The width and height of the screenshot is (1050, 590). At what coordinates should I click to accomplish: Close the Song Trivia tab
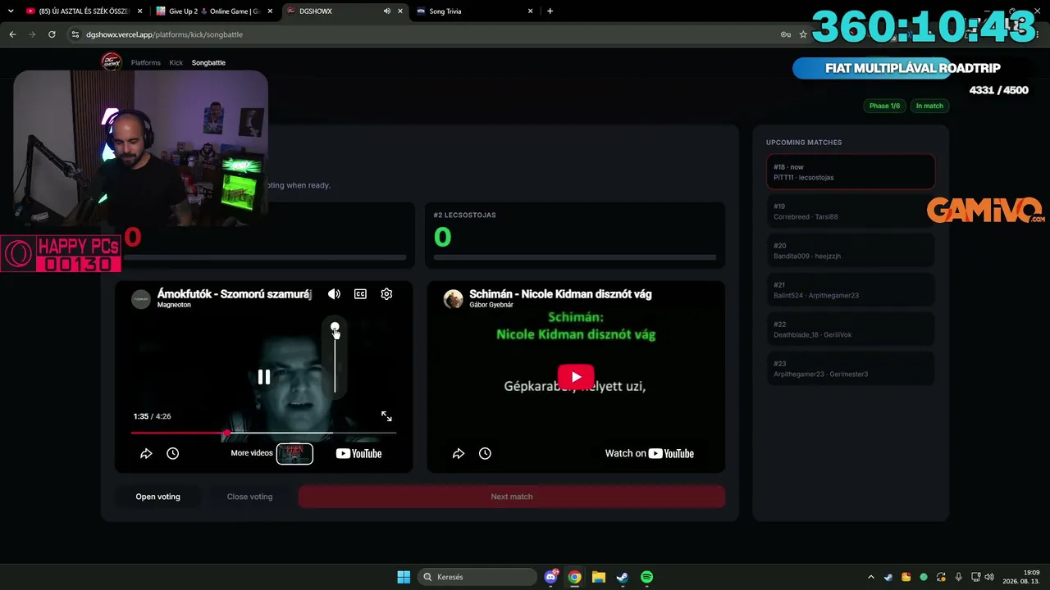click(531, 11)
